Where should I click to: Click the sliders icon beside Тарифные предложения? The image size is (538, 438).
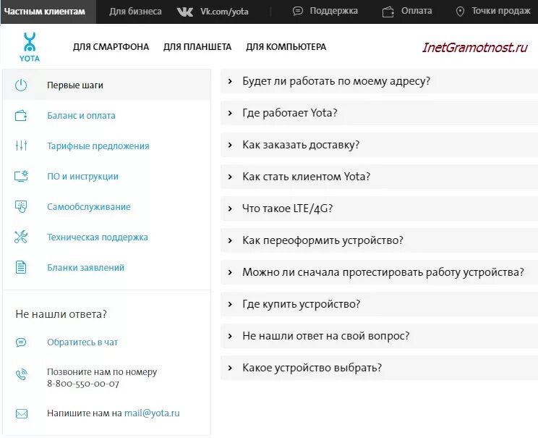[21, 146]
